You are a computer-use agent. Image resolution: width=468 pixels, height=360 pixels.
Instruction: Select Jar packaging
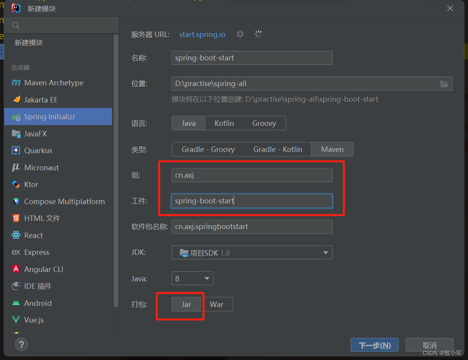pyautogui.click(x=186, y=304)
